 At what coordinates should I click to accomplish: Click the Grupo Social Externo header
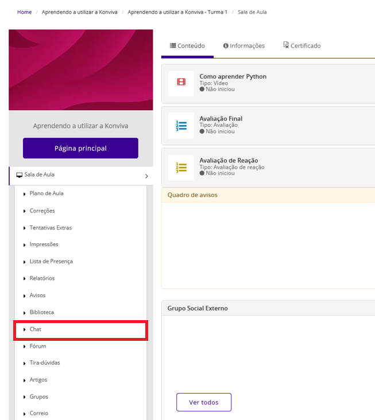pos(198,308)
